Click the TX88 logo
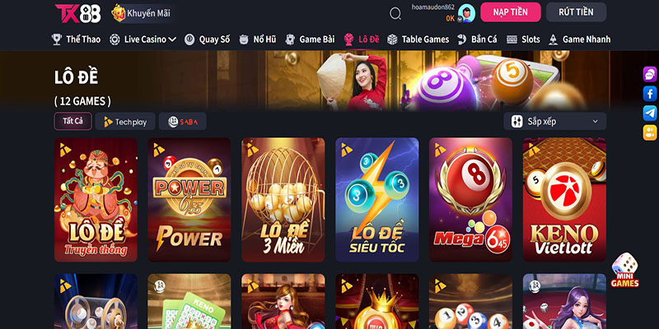659x329 pixels. [78, 13]
